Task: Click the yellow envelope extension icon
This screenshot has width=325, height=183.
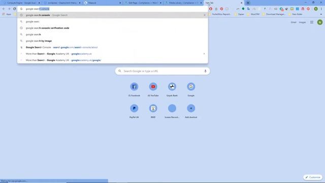Action: pos(292,9)
